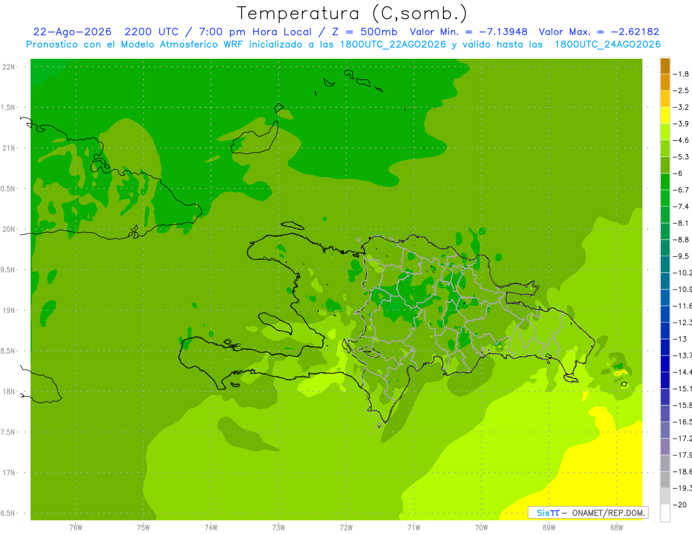Screen dimensions: 692x535
Task: Pick the green swatch between -6 and -6.7
Action: (x=665, y=182)
